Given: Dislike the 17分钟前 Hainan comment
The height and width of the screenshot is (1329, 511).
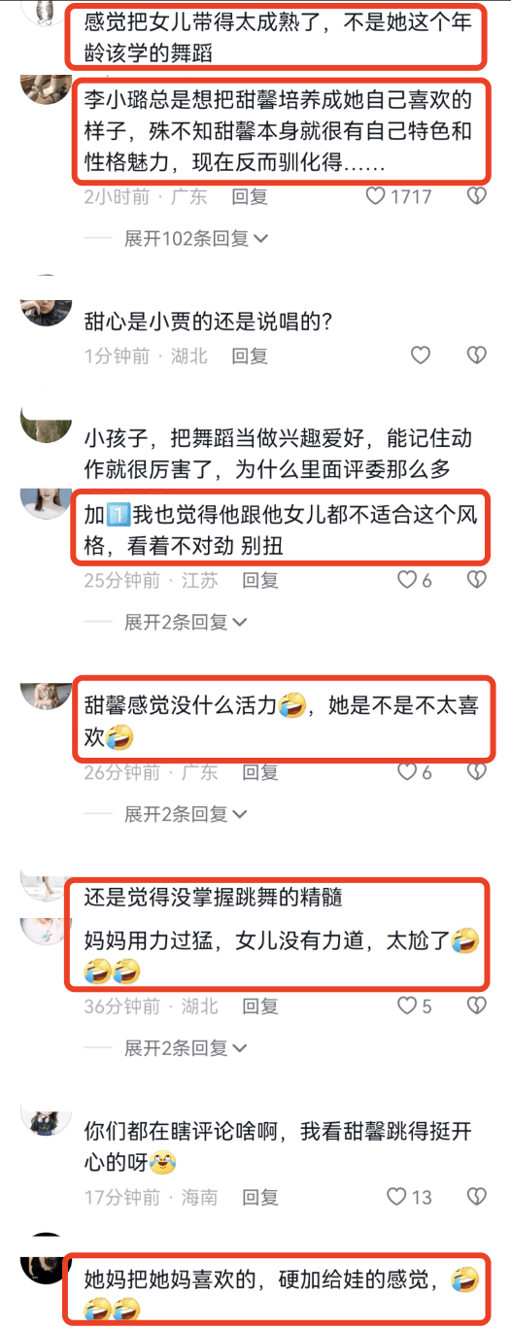Looking at the screenshot, I should (476, 1197).
